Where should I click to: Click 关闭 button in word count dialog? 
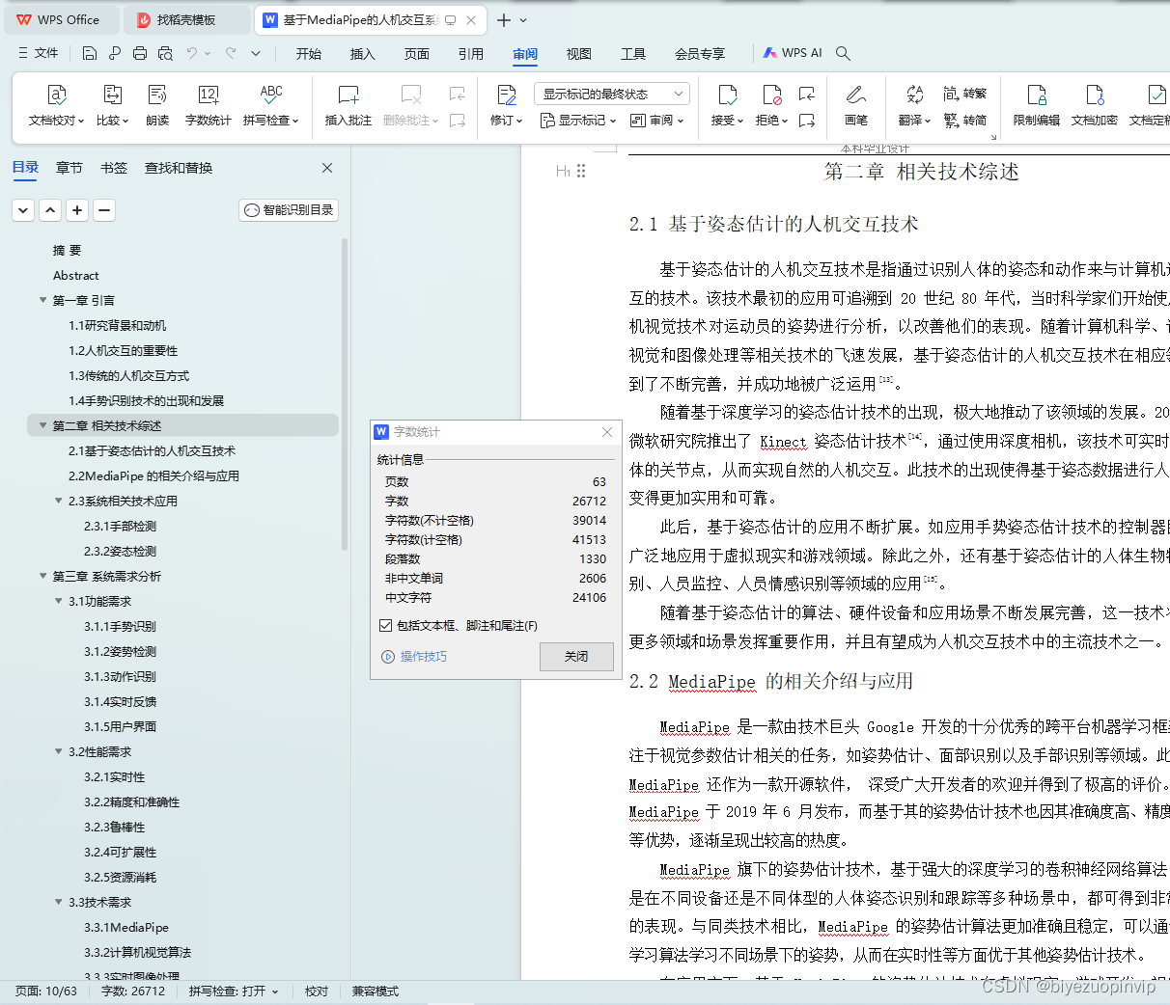[x=576, y=657]
